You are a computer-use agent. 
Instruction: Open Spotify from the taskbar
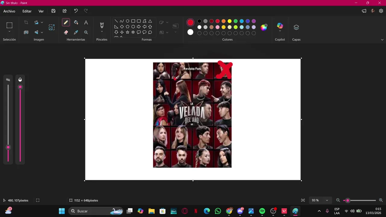[262, 211]
